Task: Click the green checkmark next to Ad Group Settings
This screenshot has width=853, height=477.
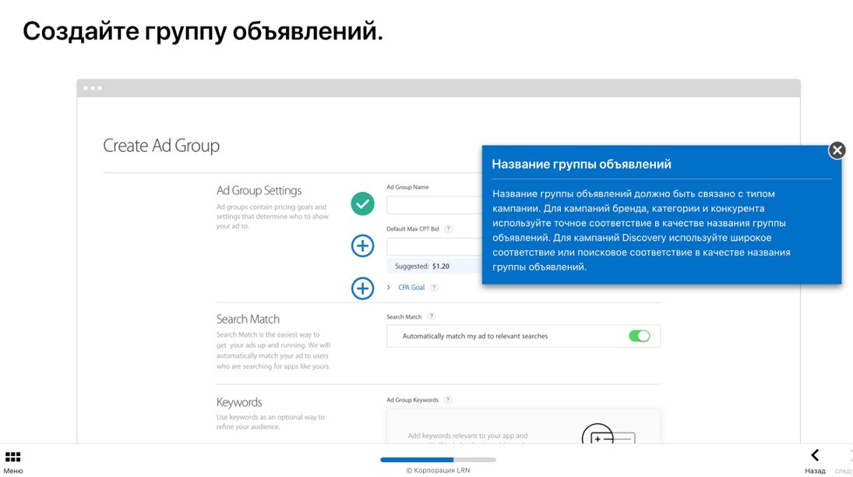Action: coord(361,204)
